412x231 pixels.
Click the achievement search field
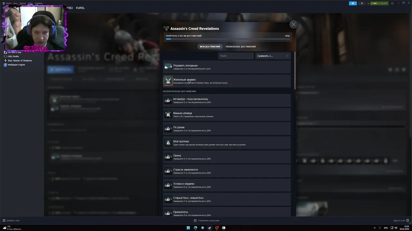(236, 56)
